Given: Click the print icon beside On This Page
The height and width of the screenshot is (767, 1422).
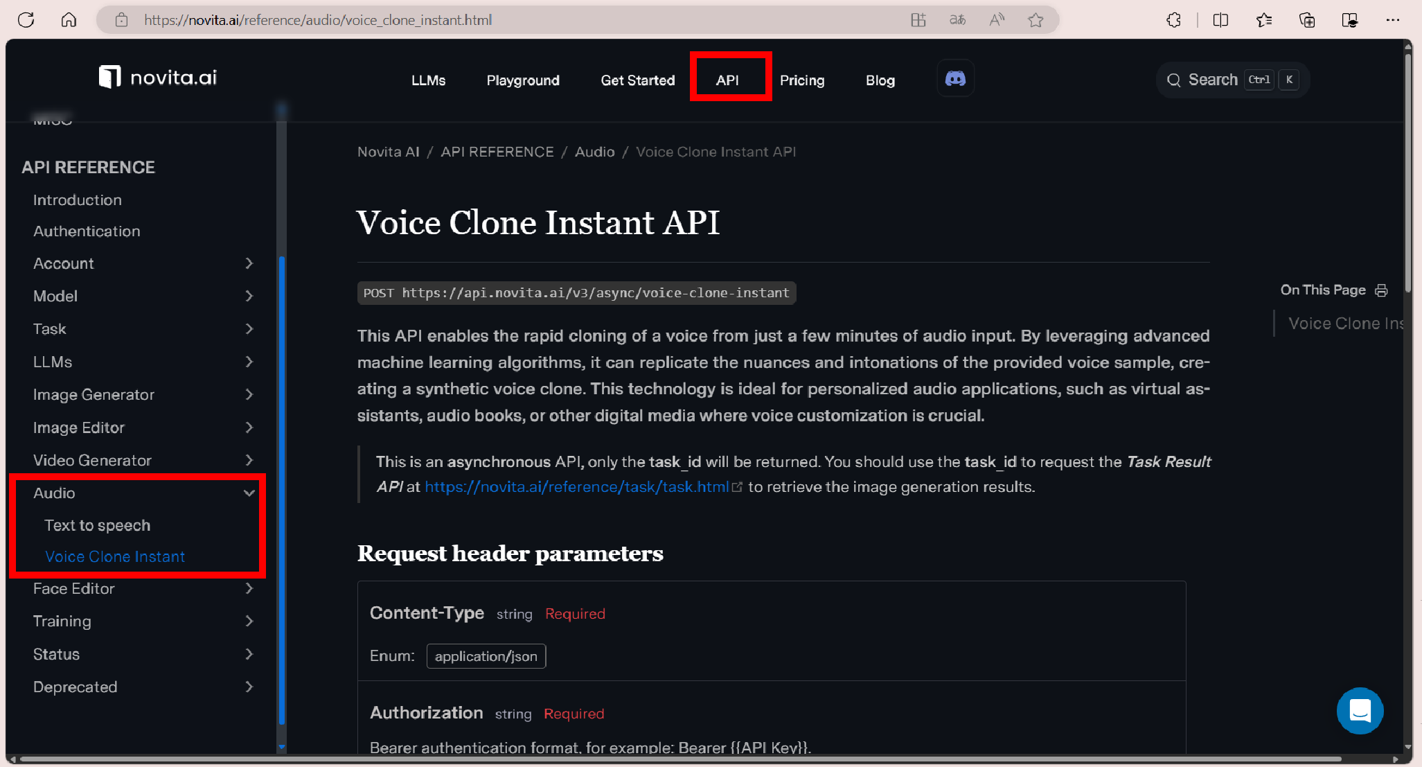Looking at the screenshot, I should click(1381, 290).
